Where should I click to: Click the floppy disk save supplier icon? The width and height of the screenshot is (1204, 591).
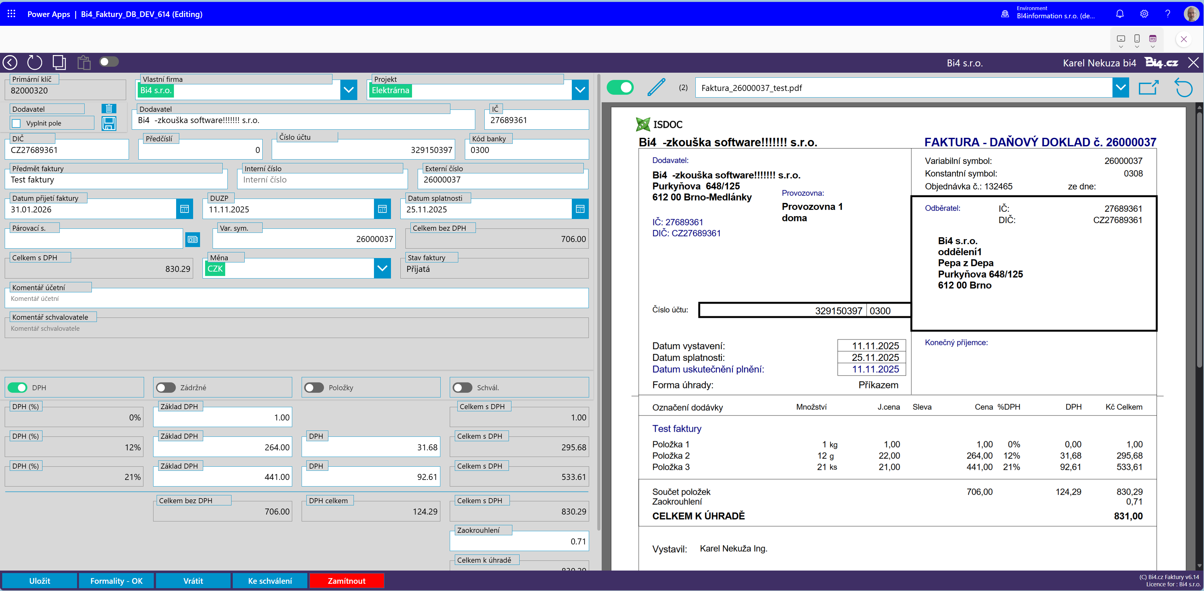[109, 123]
